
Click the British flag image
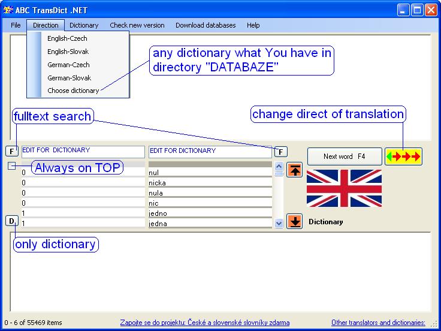pos(344,188)
